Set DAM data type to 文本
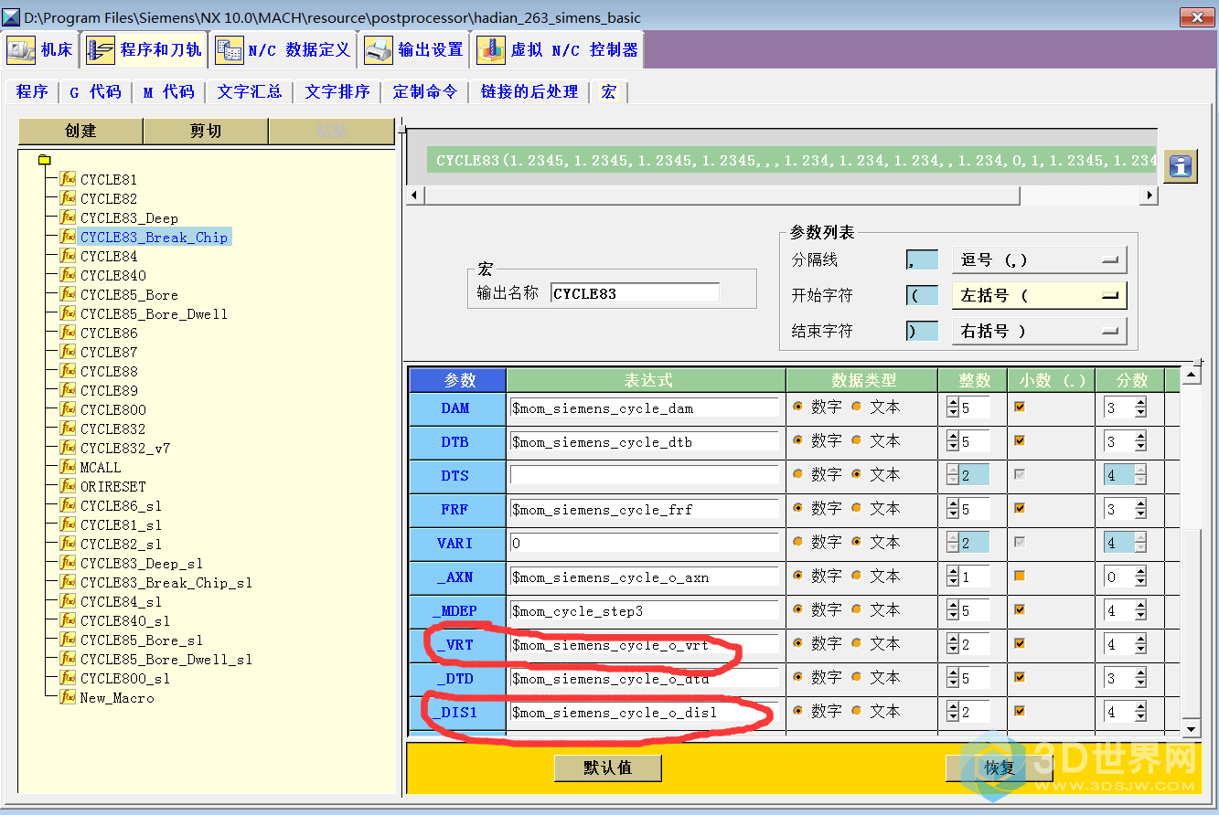 857,407
